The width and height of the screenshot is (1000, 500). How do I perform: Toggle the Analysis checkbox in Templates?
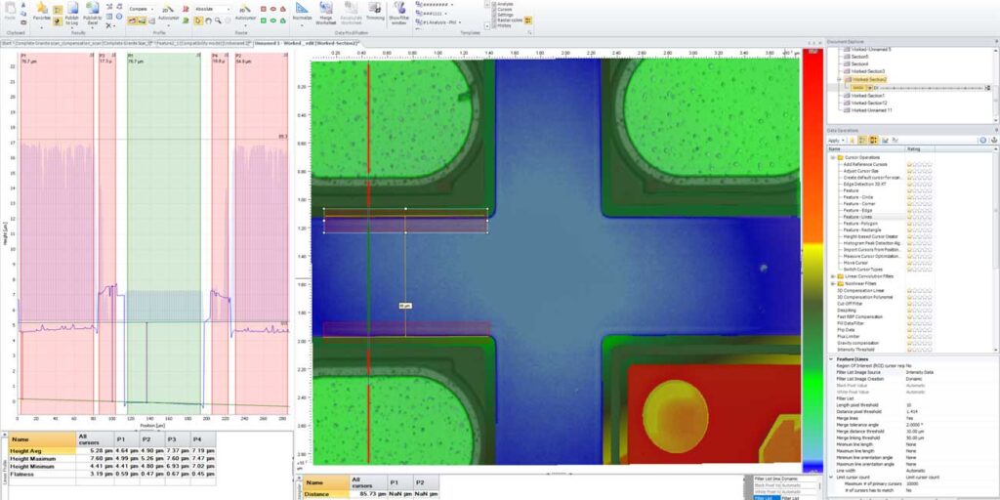pyautogui.click(x=493, y=4)
